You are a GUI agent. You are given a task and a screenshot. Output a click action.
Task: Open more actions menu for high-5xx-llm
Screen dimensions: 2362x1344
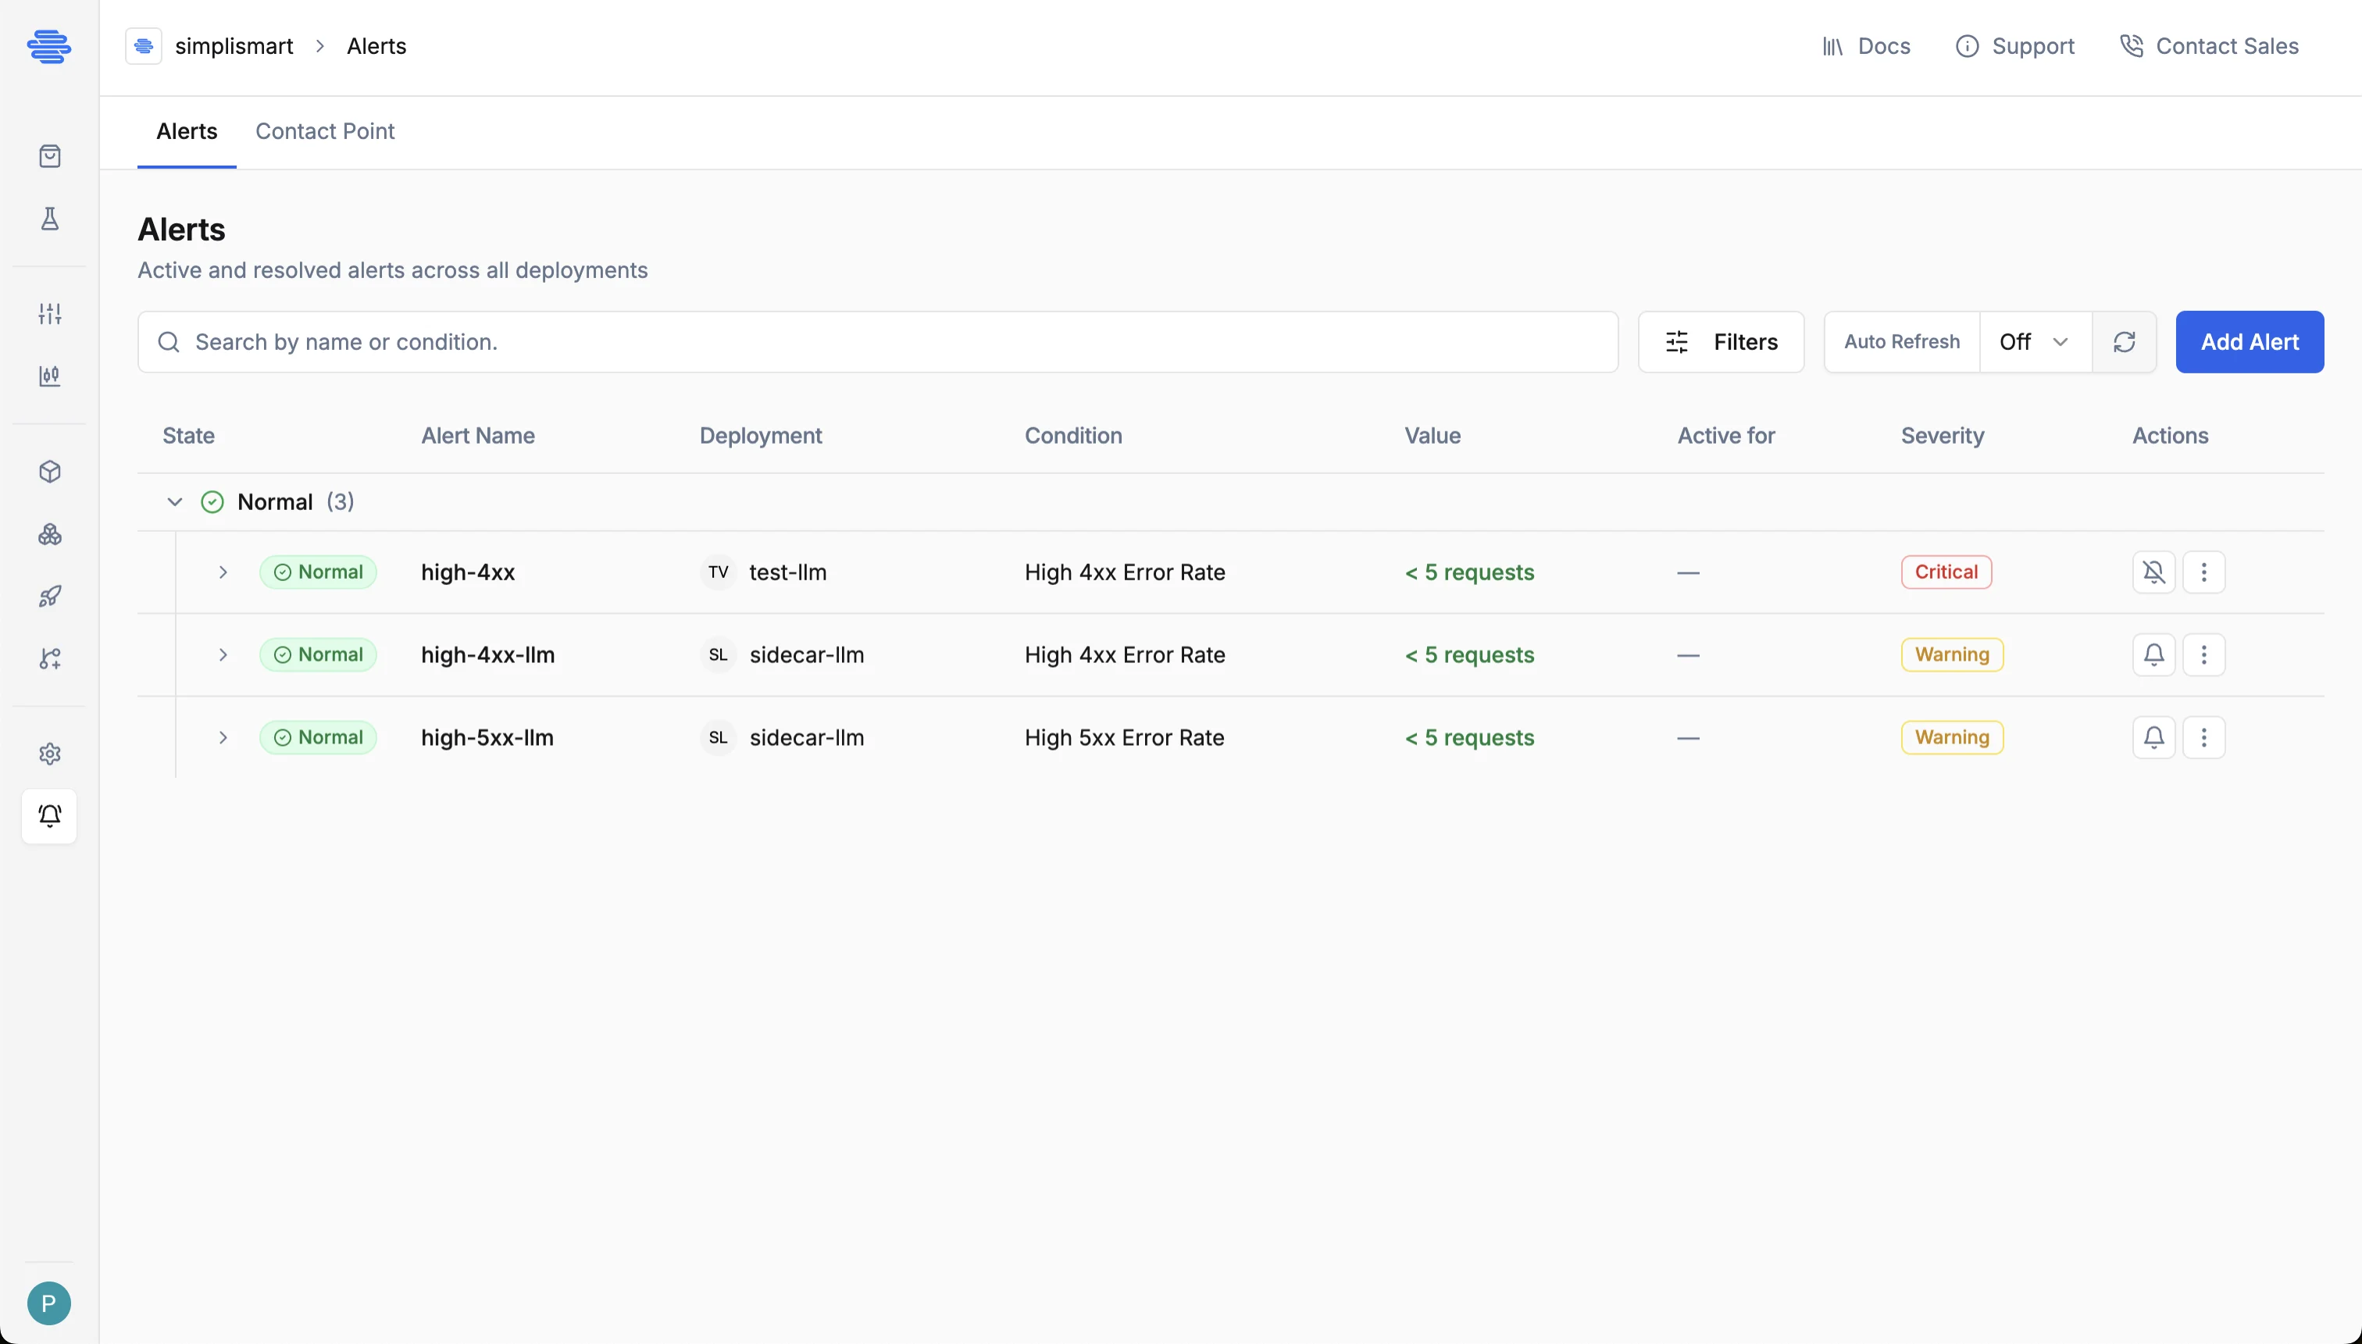tap(2204, 737)
